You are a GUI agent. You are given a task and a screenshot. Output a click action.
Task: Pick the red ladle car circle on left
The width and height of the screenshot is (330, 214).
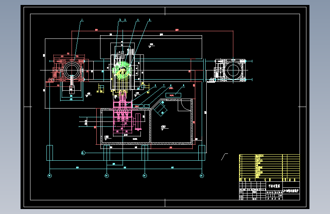point(72,70)
